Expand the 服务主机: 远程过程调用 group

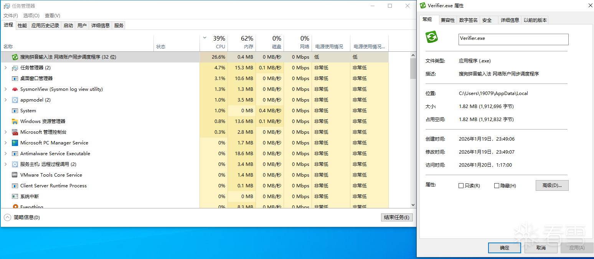click(x=5, y=164)
